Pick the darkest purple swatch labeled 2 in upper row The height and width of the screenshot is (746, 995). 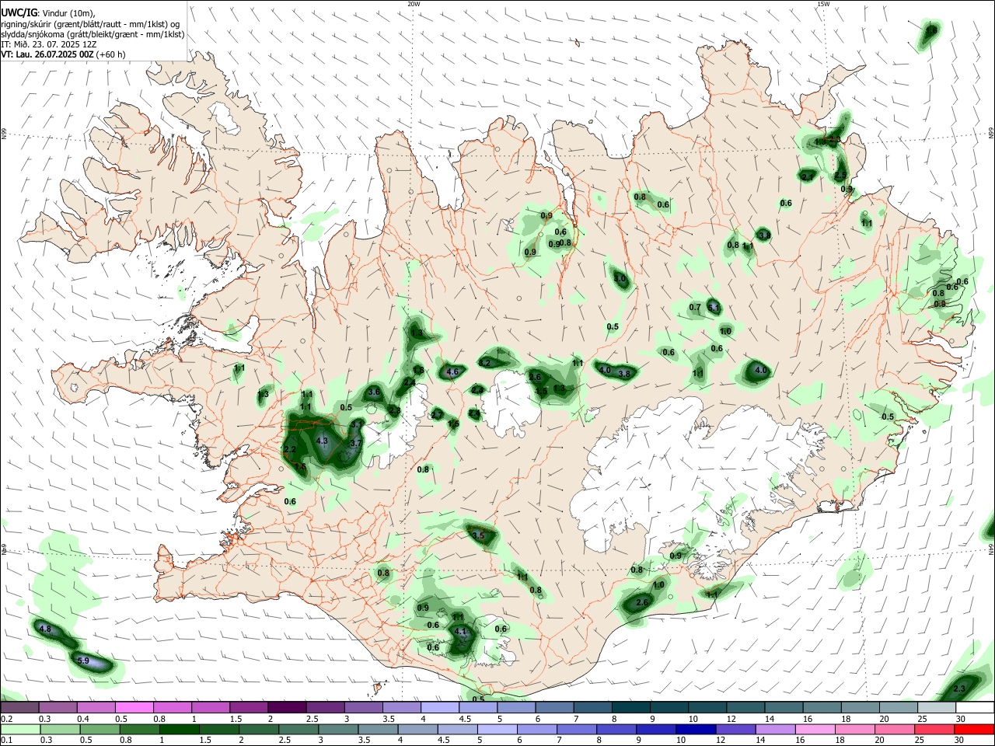287,707
